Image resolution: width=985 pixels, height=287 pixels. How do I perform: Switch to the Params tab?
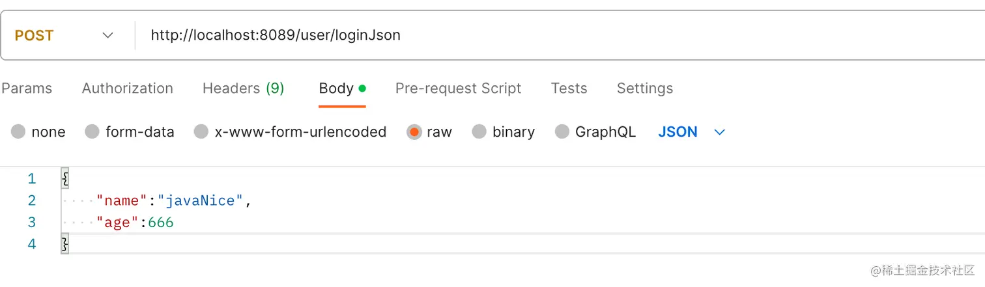click(27, 89)
